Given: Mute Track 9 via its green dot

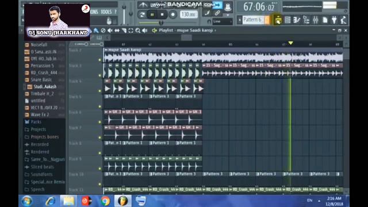Looking at the screenshot, I should (99, 168).
